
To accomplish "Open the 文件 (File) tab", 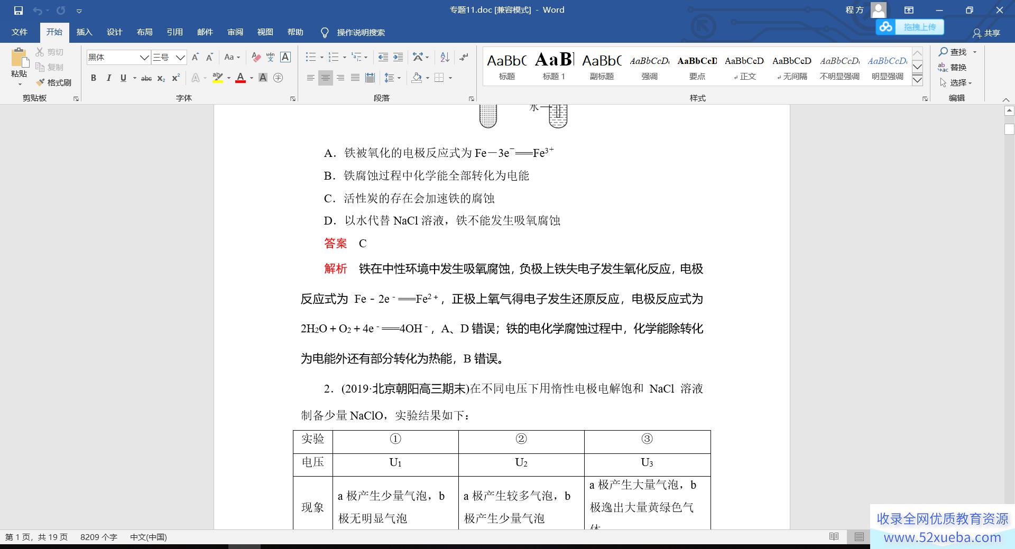I will tap(20, 32).
